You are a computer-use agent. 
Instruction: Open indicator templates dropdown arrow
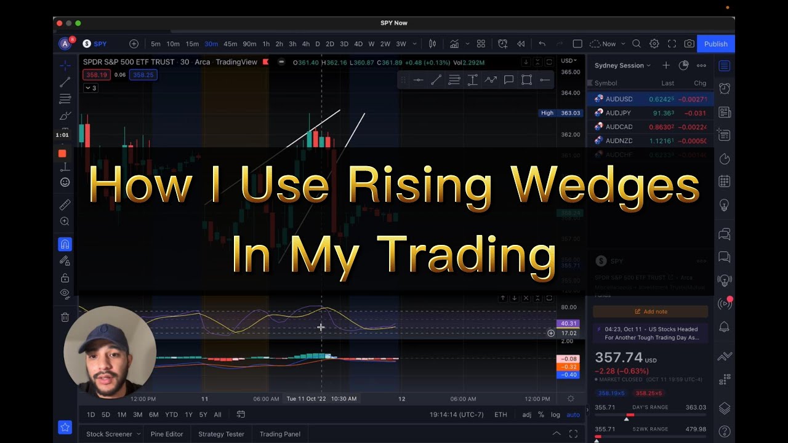tap(467, 44)
